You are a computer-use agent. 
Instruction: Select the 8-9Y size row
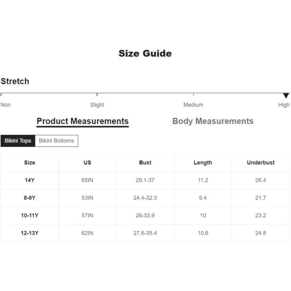pos(145,198)
